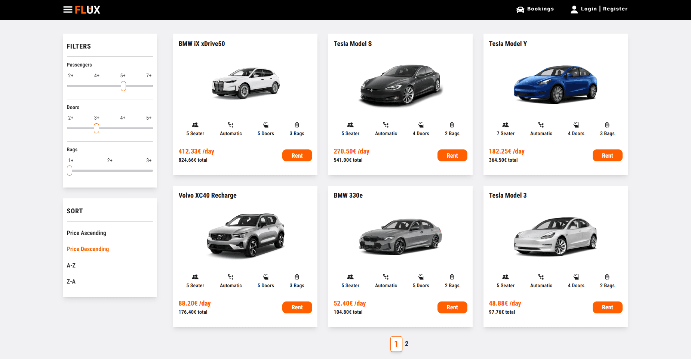
Task: Select page 1 in pagination
Action: coord(396,344)
